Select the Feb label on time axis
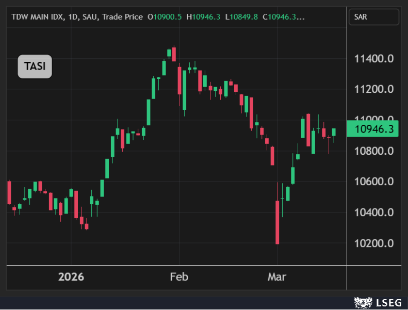The width and height of the screenshot is (408, 310). tap(179, 277)
